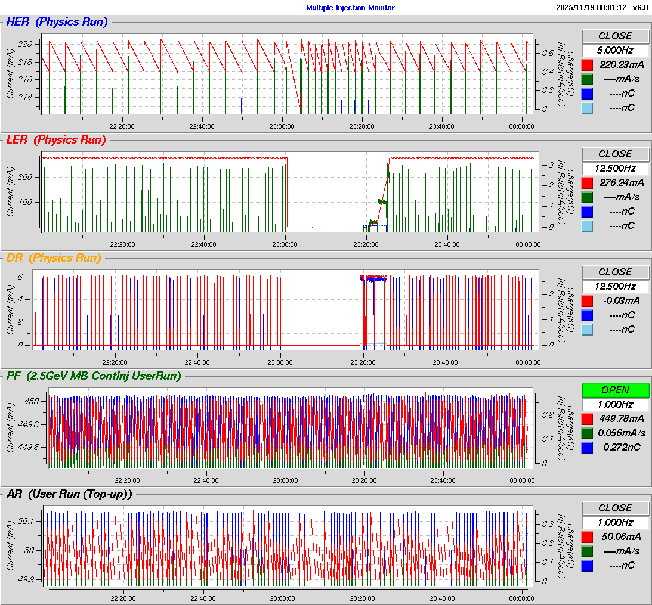Select the PF 1.000Hz rate field
652x605 pixels.
click(x=615, y=404)
